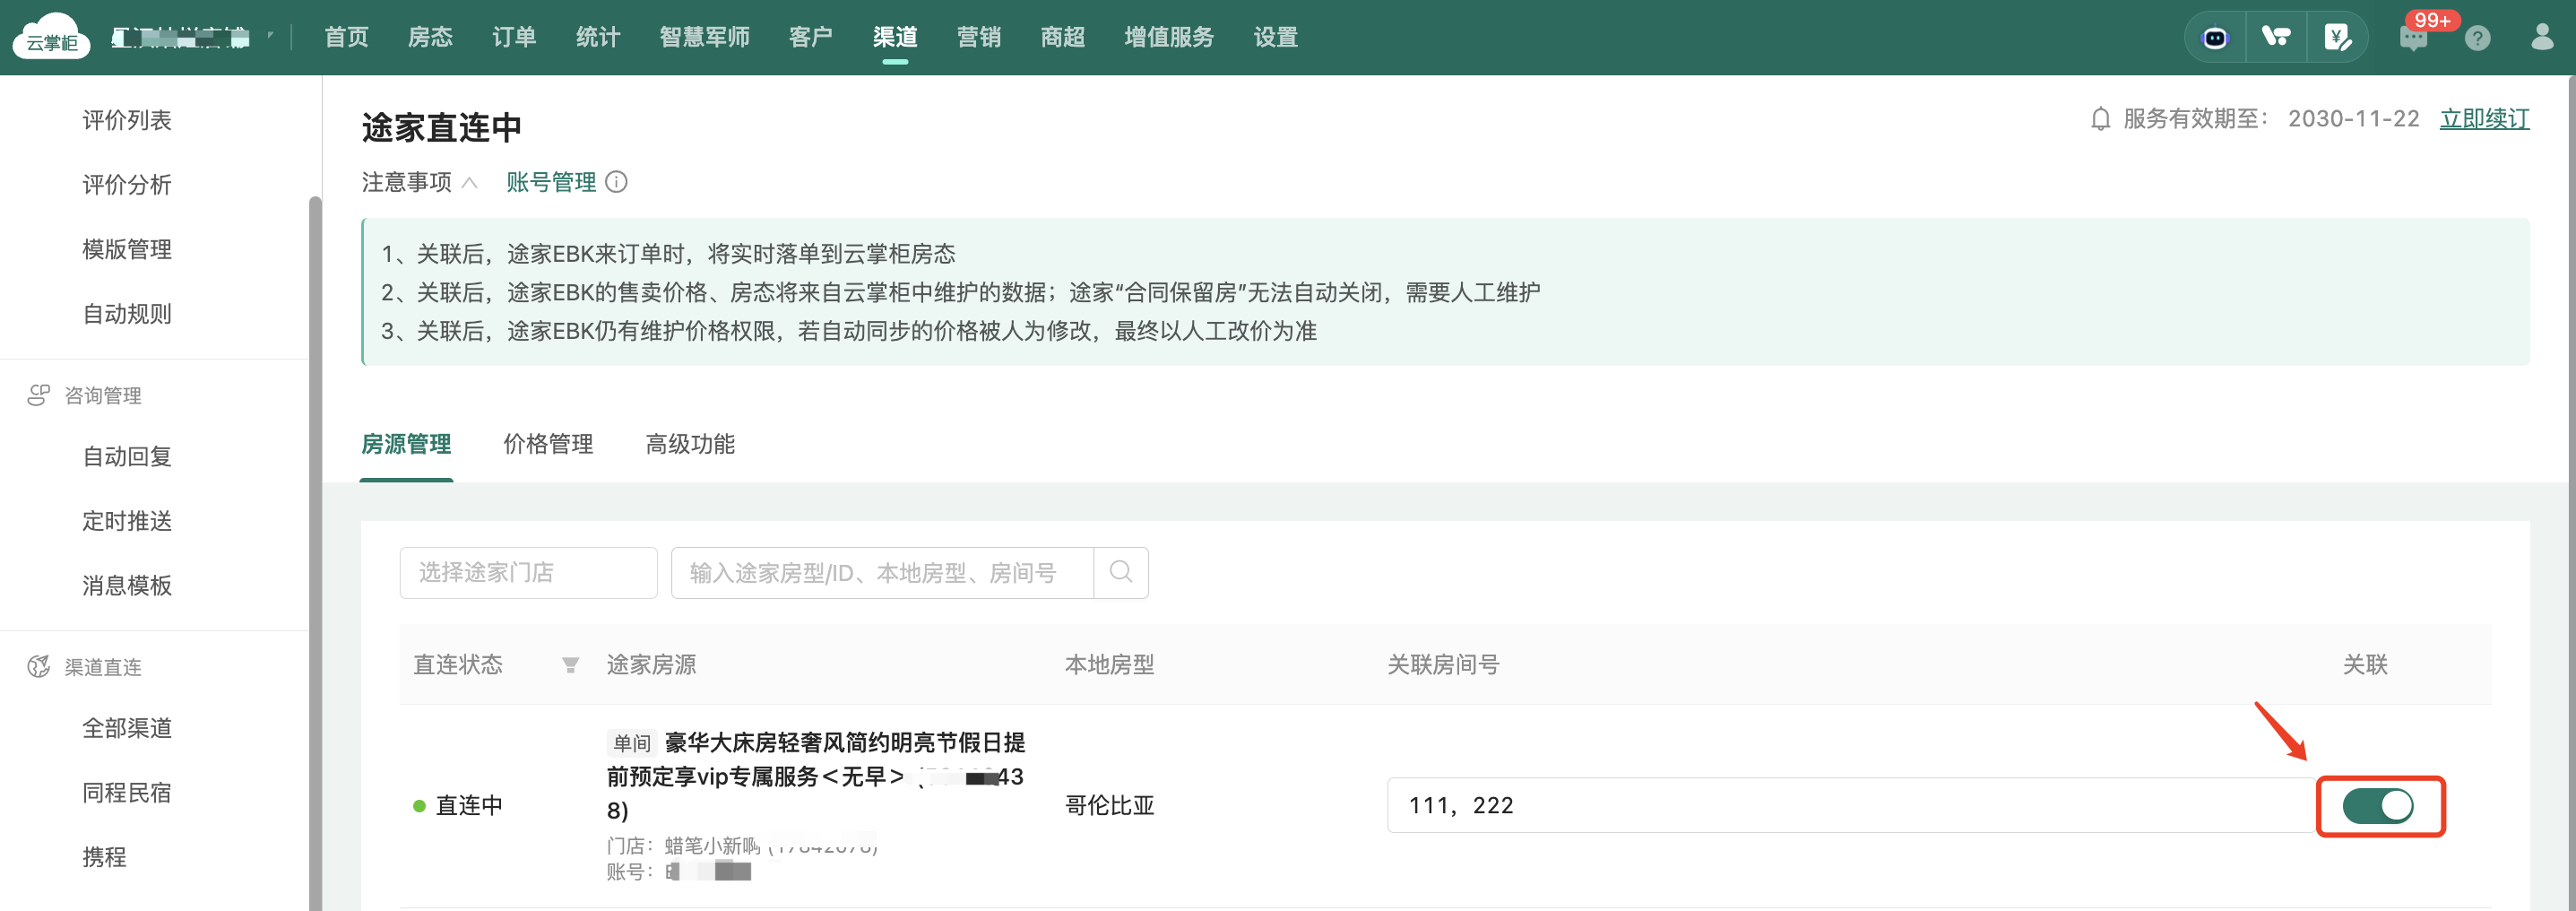Open the user profile icon
This screenshot has height=911, width=2576.
coord(2541,38)
